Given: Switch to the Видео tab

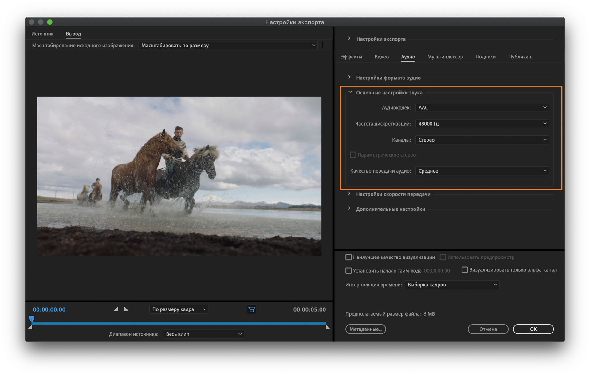Looking at the screenshot, I should pyautogui.click(x=381, y=57).
